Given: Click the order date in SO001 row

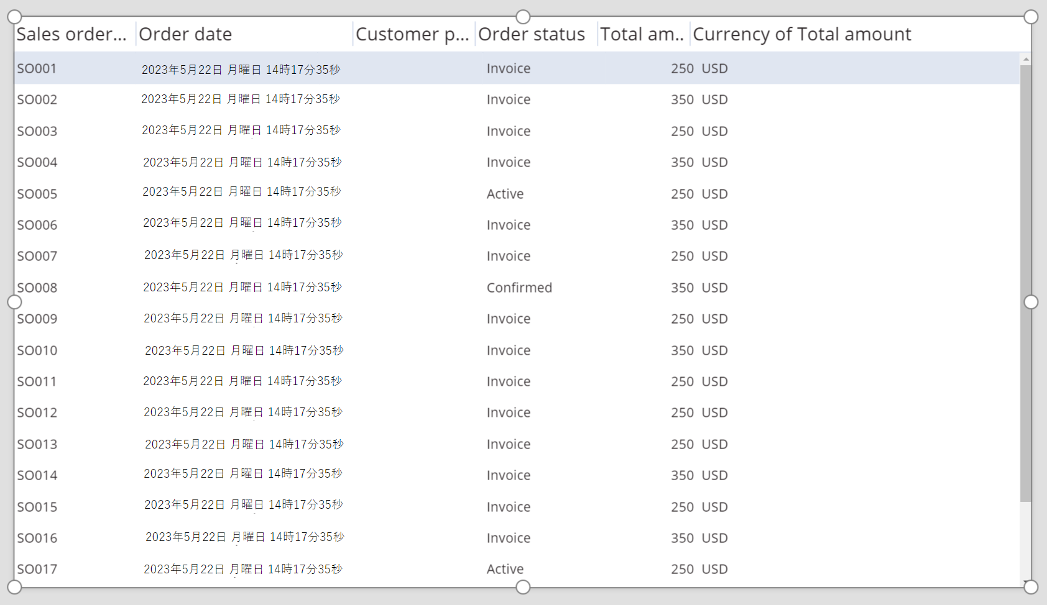Looking at the screenshot, I should [x=241, y=70].
